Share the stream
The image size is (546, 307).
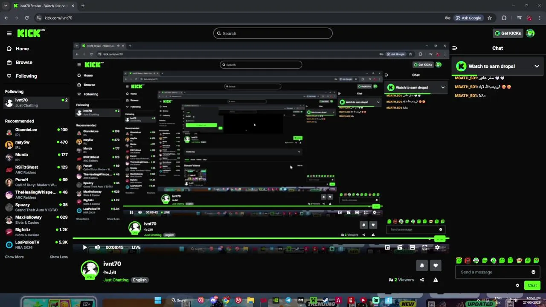click(x=422, y=280)
